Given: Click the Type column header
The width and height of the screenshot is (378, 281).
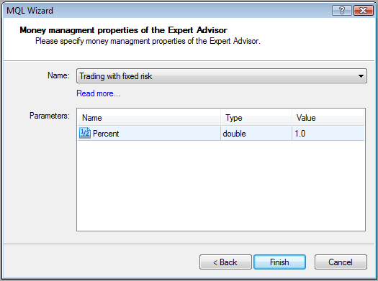Looking at the screenshot, I should point(256,118).
